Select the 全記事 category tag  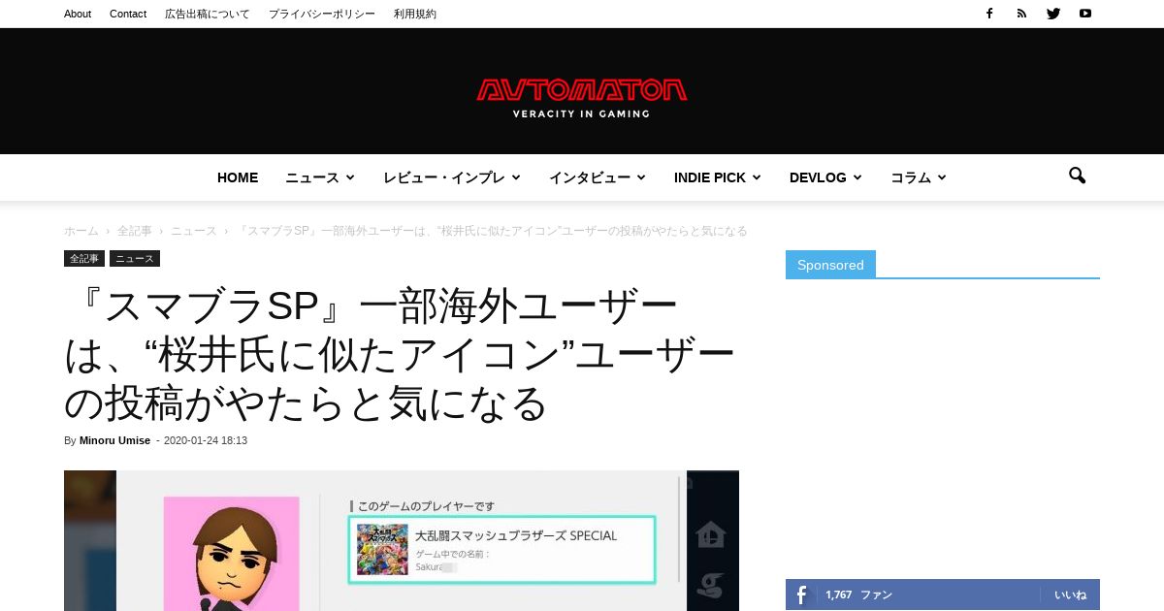[x=84, y=259]
